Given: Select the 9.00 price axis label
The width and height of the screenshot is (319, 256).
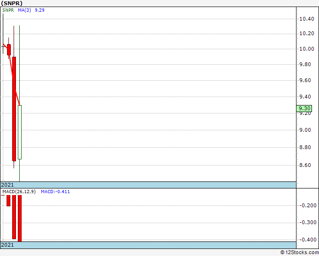Looking at the screenshot, I should click(305, 130).
